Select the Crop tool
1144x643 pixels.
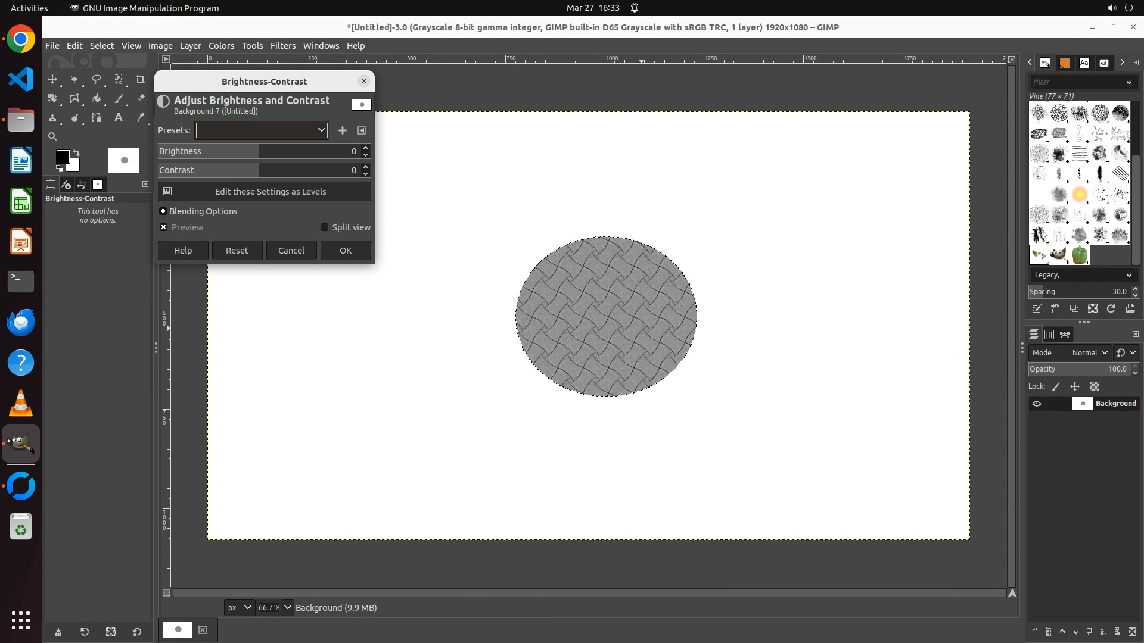(140, 79)
